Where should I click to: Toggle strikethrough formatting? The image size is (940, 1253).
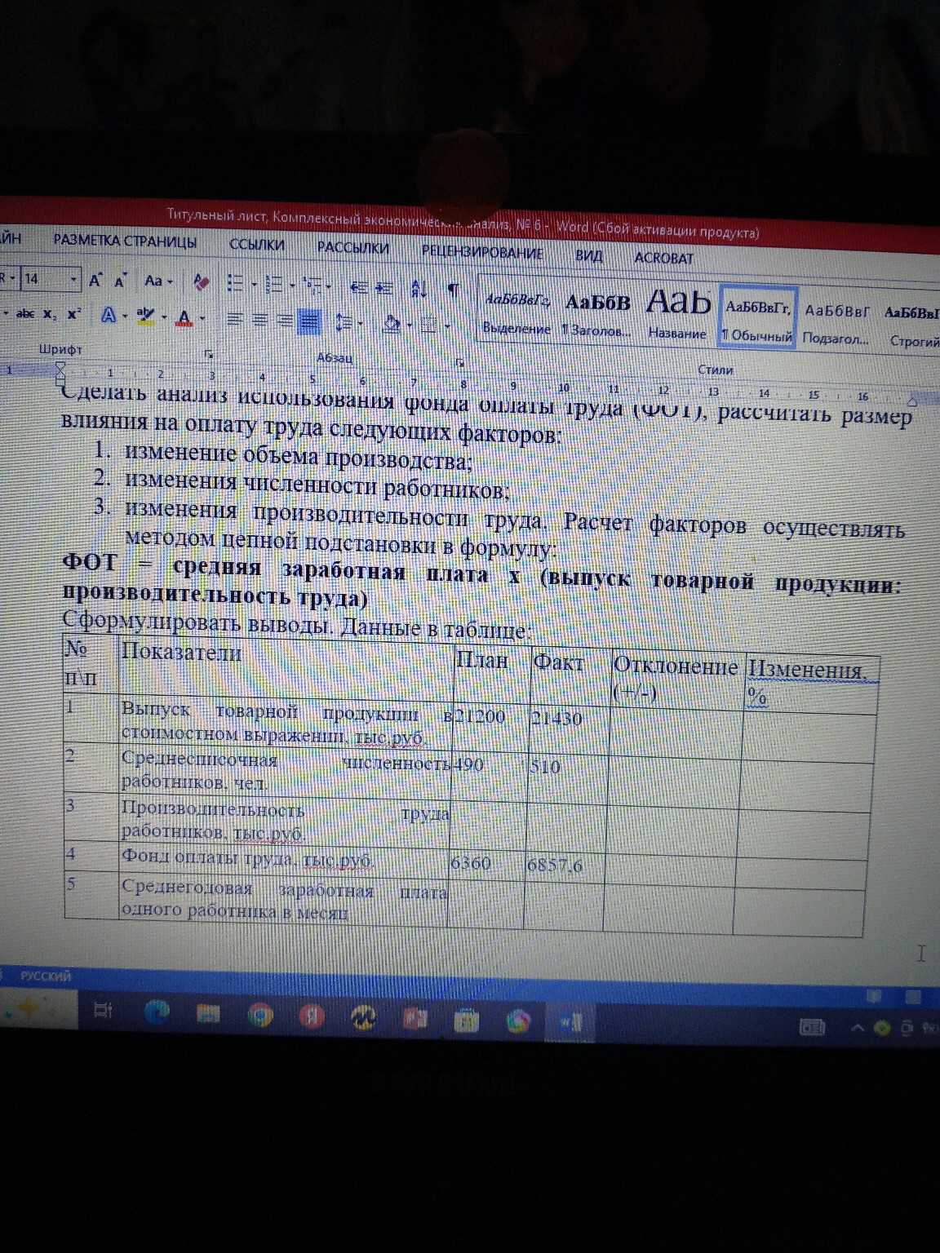[x=24, y=315]
